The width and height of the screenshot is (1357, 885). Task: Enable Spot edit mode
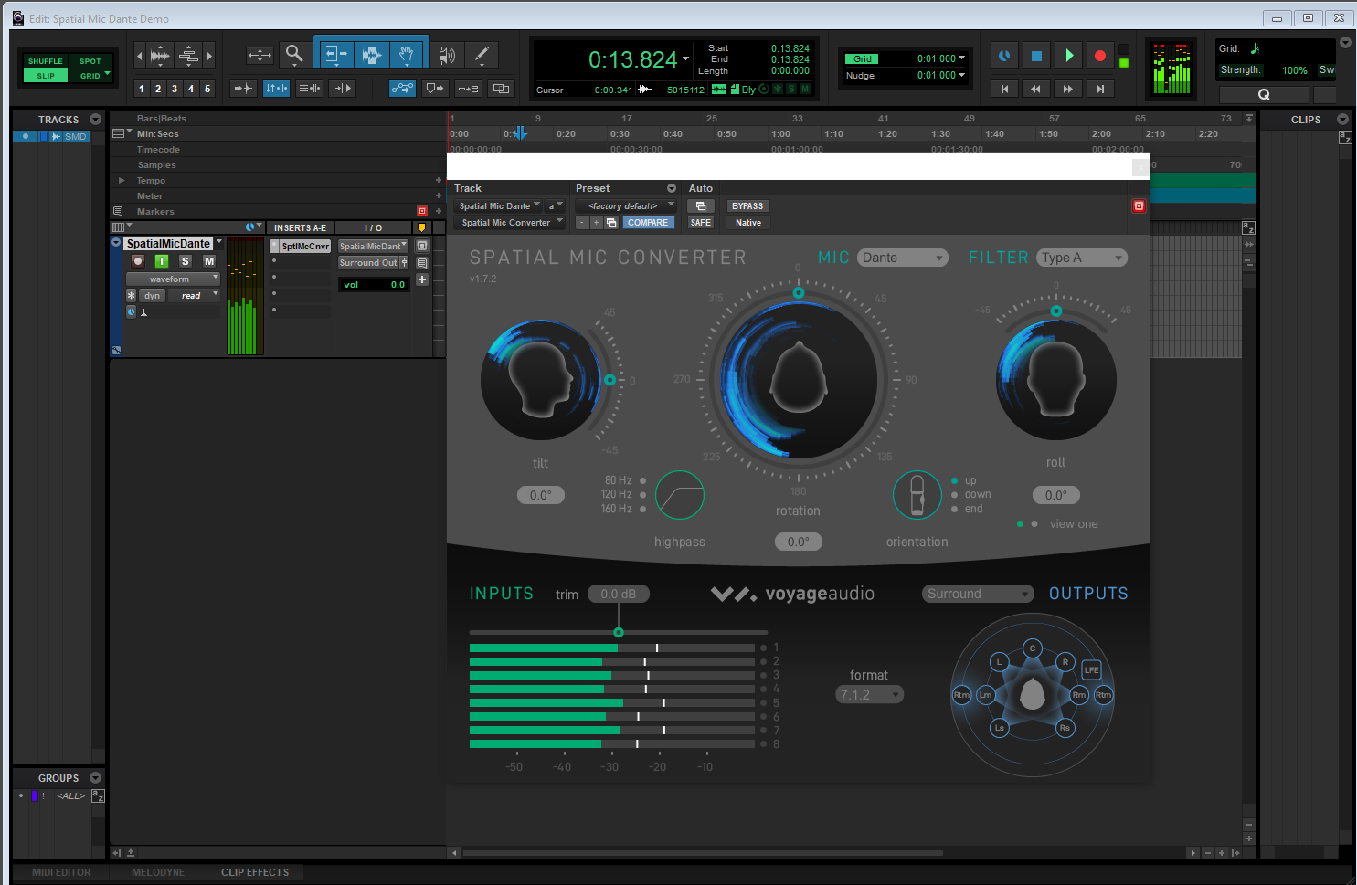pyautogui.click(x=90, y=61)
